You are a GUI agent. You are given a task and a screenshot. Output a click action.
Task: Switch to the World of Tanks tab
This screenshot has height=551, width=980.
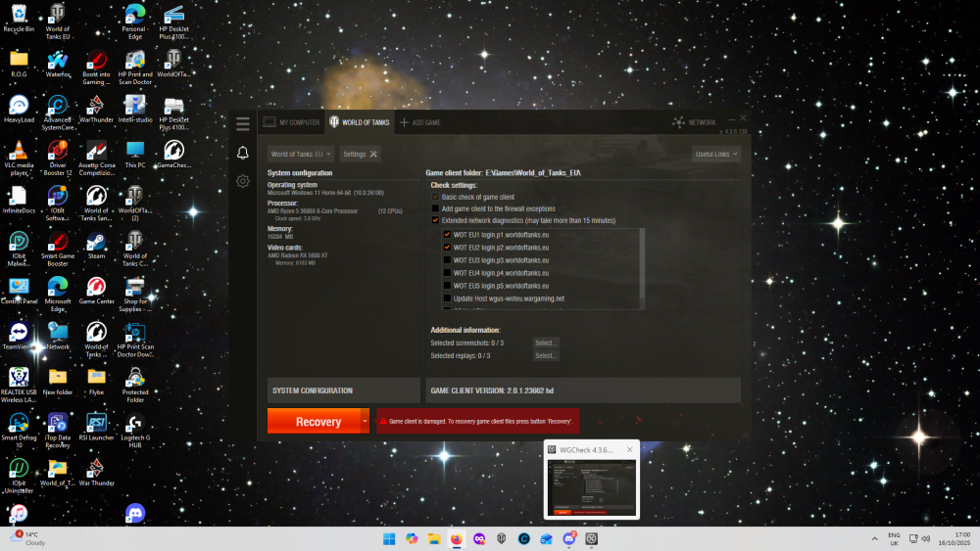tap(360, 122)
